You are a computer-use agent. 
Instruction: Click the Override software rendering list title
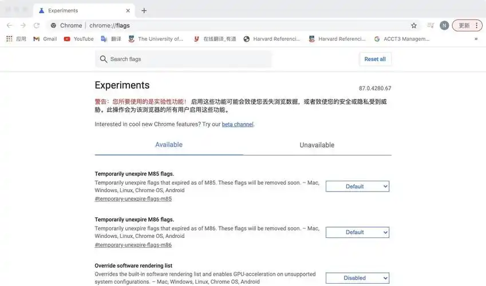[133, 265]
